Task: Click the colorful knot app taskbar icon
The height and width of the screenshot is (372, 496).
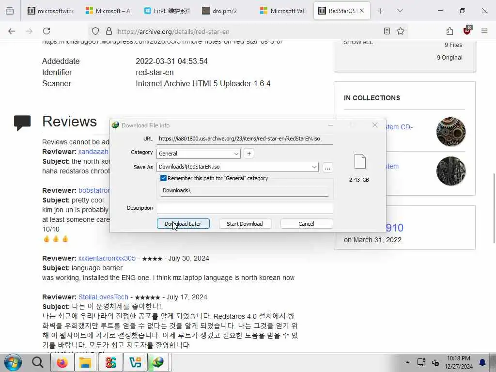Action: tap(111, 362)
